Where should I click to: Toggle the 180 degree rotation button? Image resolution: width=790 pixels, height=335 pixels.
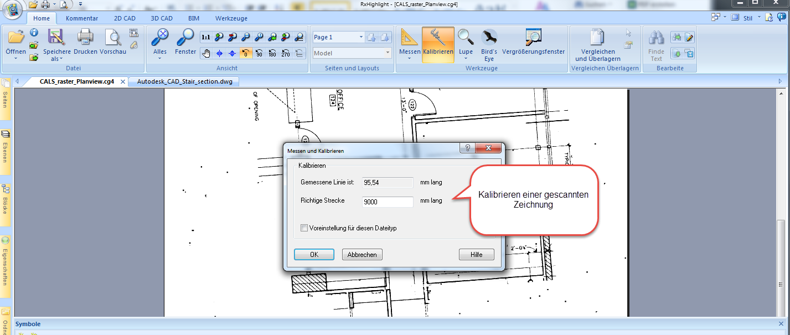(x=272, y=54)
